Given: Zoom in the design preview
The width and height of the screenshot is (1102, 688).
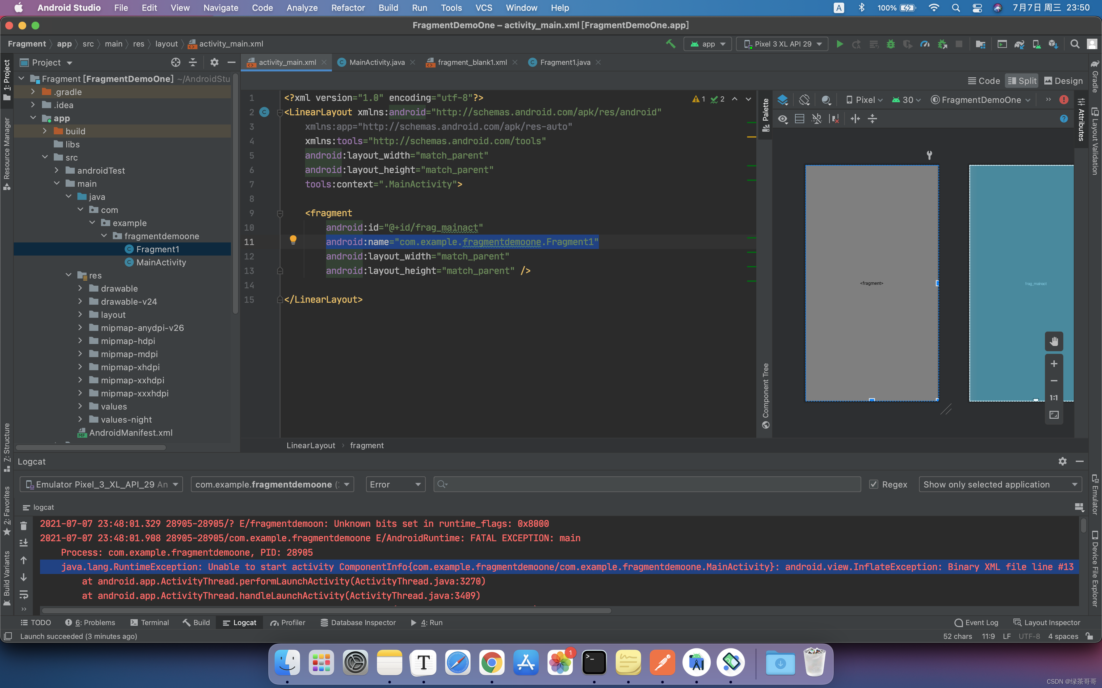Looking at the screenshot, I should coord(1054,364).
